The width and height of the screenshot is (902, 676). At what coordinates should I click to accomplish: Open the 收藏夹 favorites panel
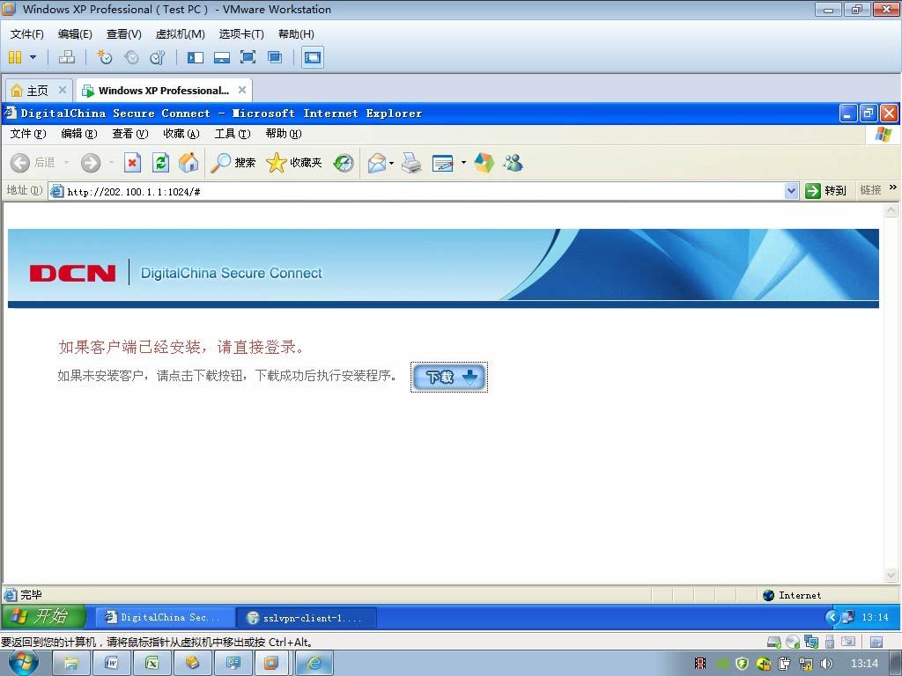tap(294, 163)
